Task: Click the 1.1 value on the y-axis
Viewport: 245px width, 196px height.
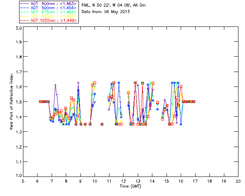Action: (x=19, y=162)
